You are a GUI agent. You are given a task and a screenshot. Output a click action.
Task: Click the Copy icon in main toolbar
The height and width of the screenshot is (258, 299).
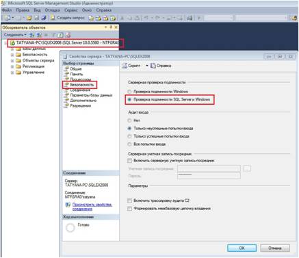tap(129, 18)
